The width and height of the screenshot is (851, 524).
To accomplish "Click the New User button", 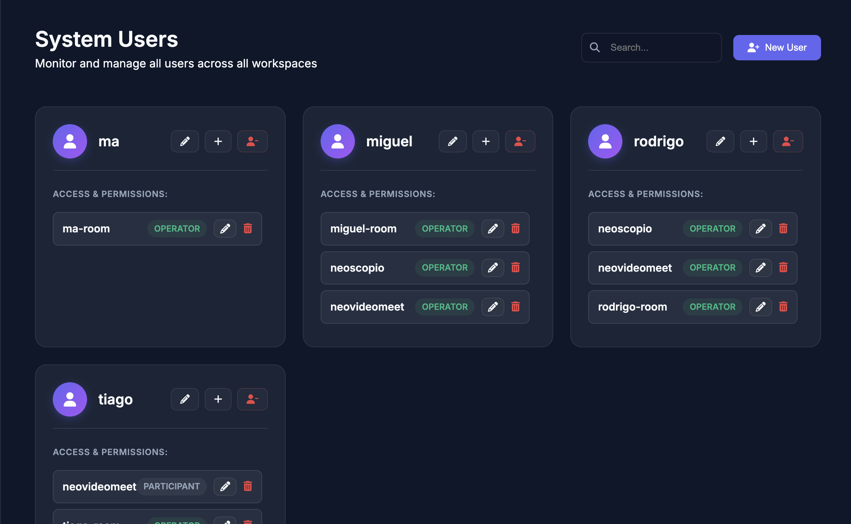I will click(x=777, y=47).
